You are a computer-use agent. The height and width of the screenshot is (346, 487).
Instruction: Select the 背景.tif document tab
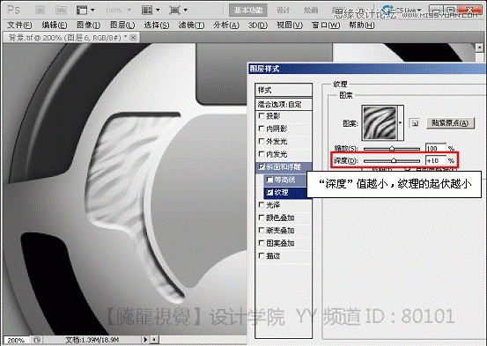(x=71, y=38)
